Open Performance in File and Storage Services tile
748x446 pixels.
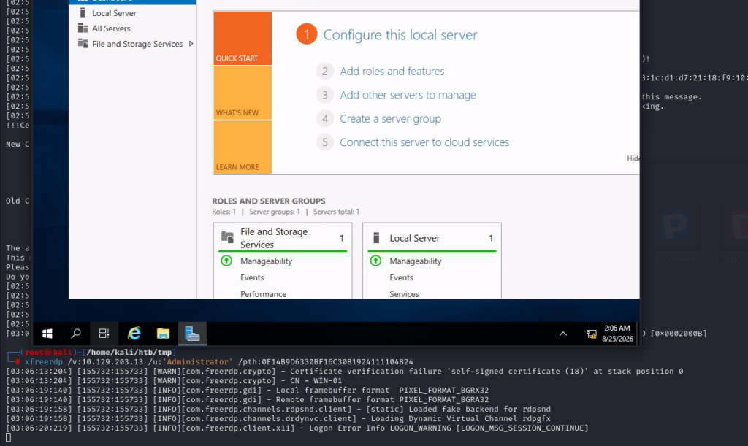[x=263, y=294]
